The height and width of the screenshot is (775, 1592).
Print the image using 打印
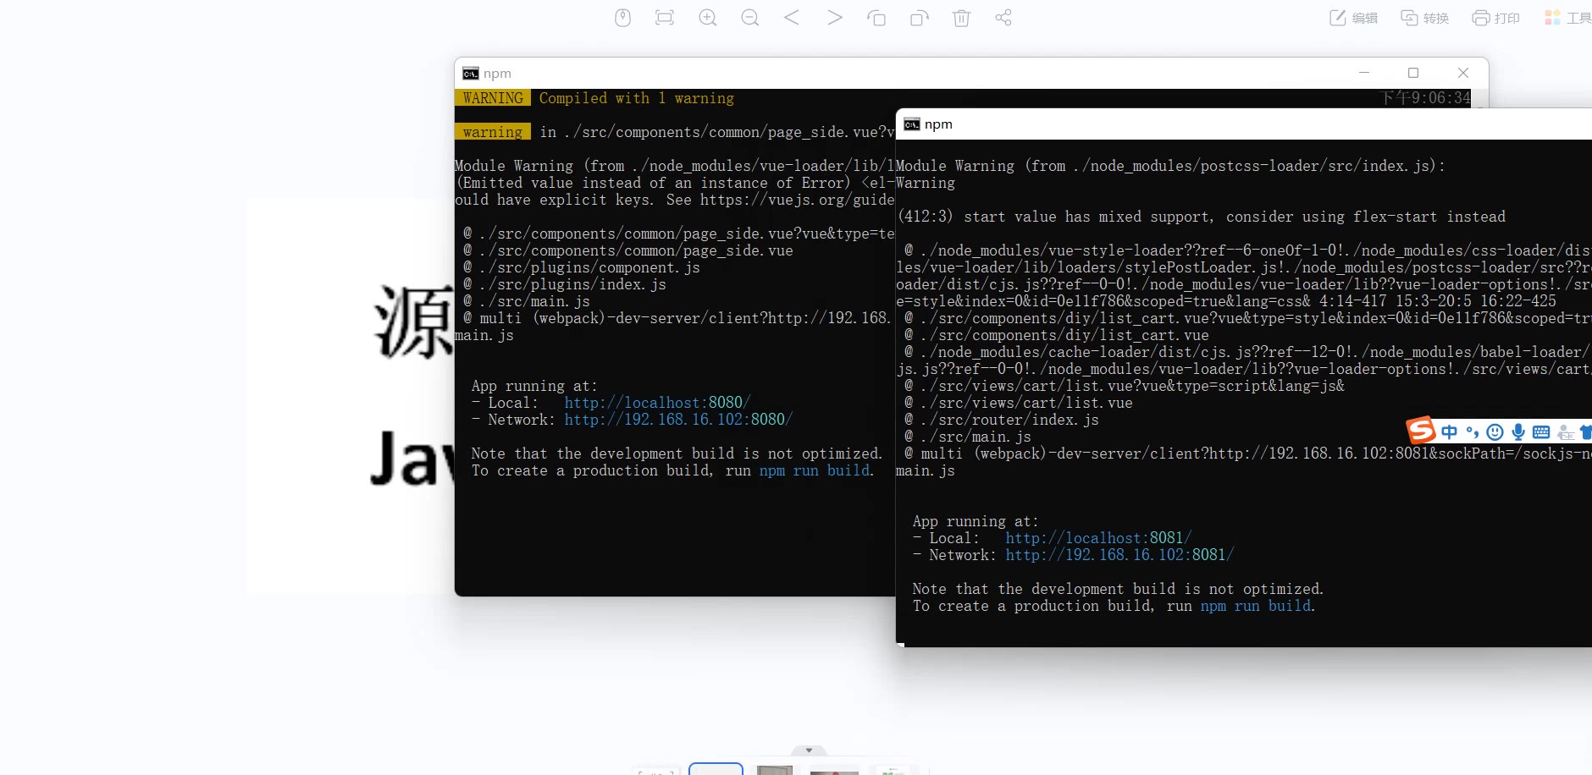(x=1495, y=18)
